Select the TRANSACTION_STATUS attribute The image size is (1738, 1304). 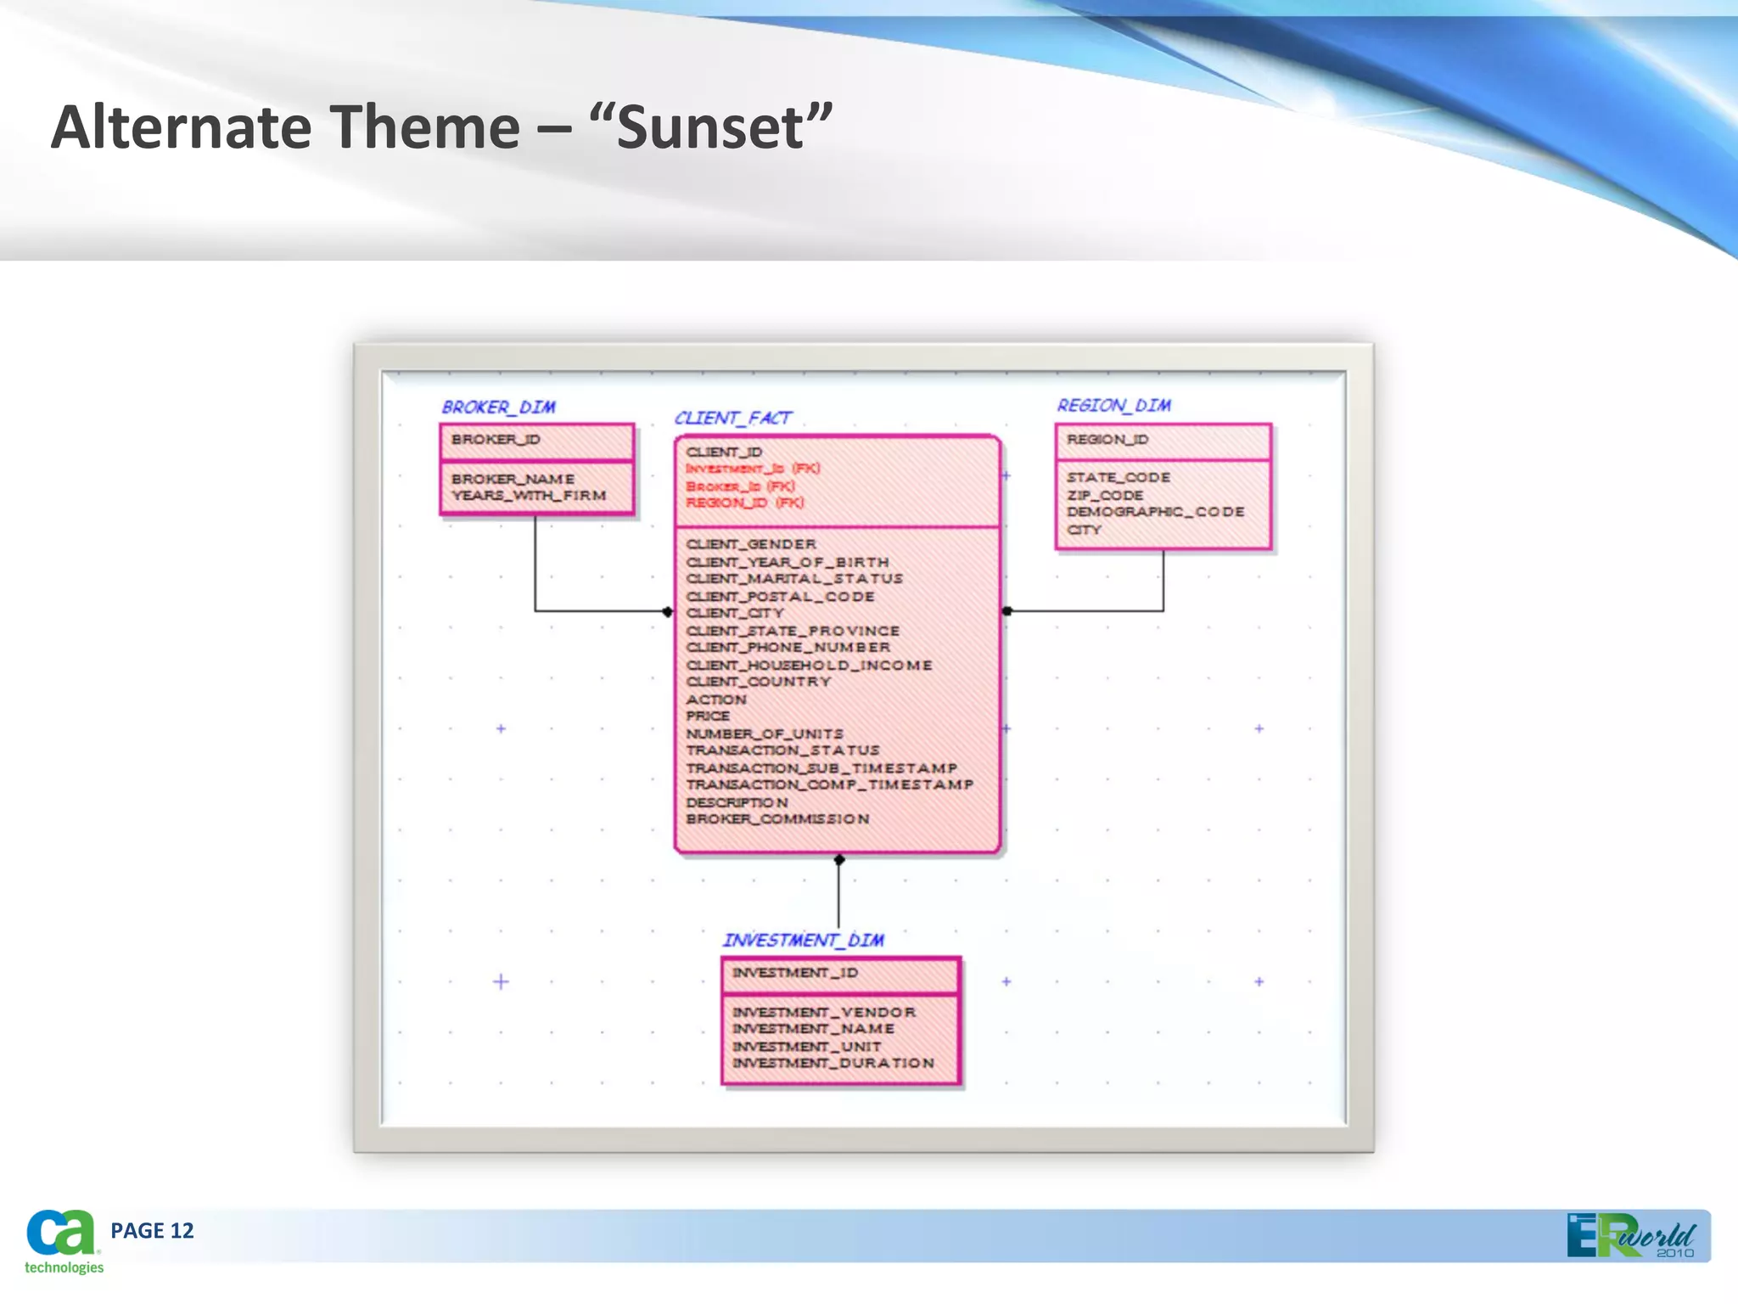pos(782,750)
